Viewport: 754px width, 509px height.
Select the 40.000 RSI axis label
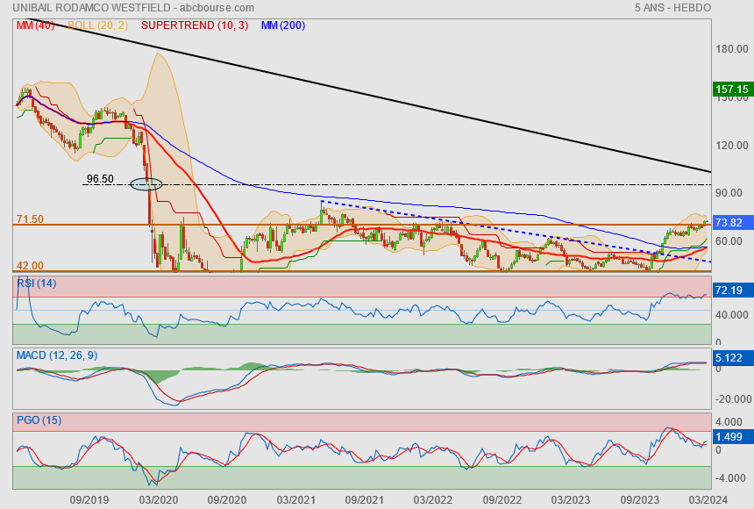[732, 314]
